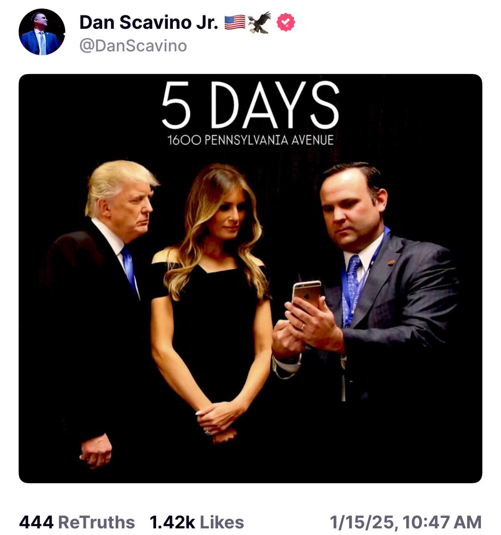The image size is (501, 535).
Task: Open the Dan Scavino Jr. display name
Action: click(149, 23)
